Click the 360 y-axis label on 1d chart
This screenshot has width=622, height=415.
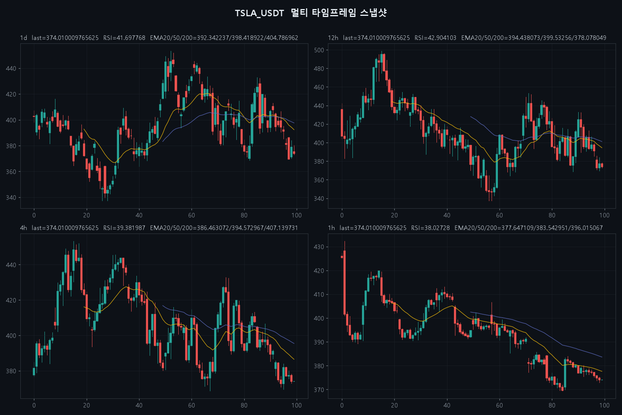click(x=11, y=172)
